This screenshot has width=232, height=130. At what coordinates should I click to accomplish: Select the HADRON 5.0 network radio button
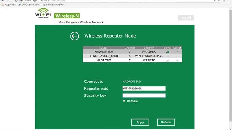coord(177,52)
